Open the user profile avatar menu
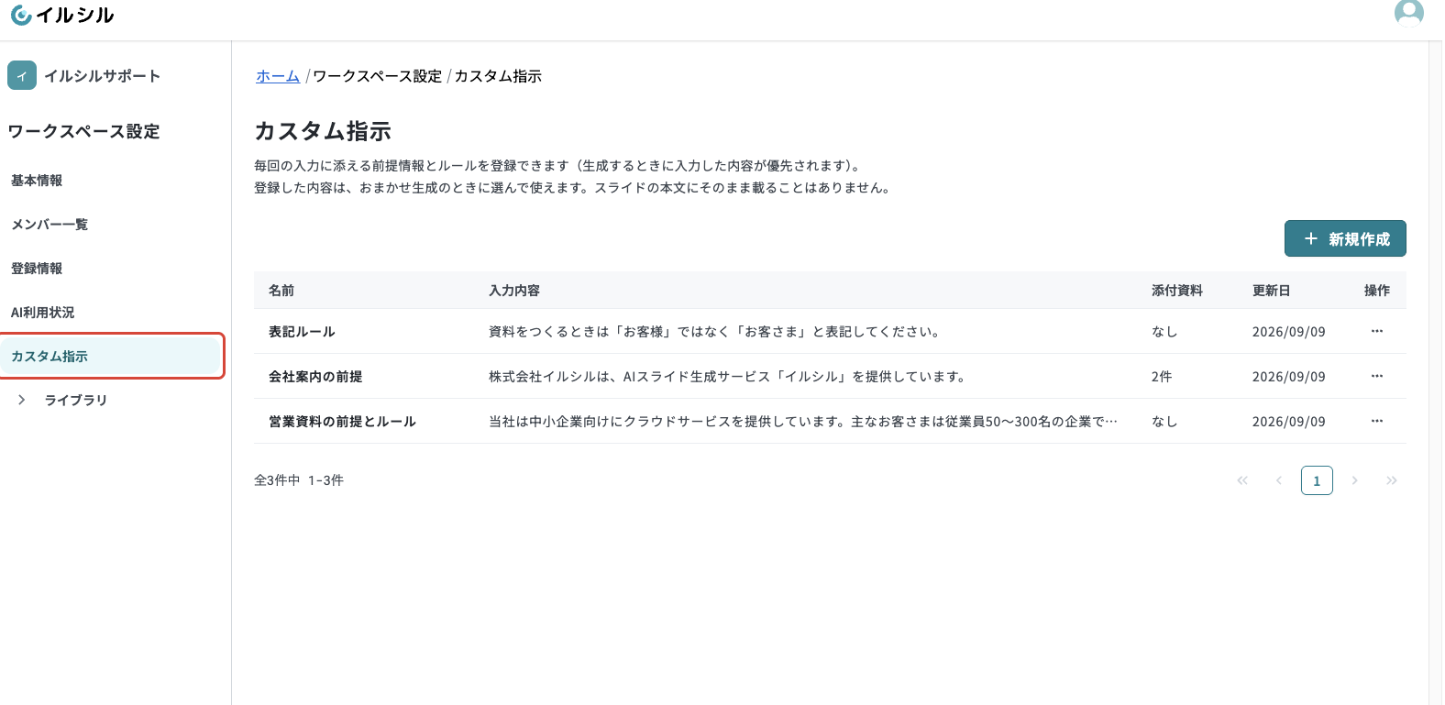Viewport: 1445px width, 705px height. pos(1408,14)
